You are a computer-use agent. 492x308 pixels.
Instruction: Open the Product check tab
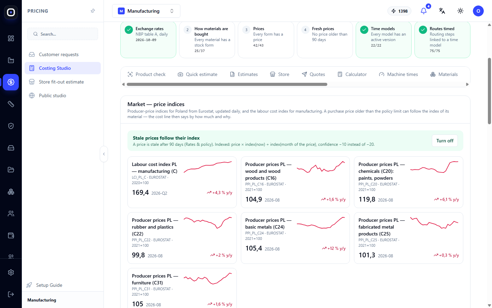[147, 74]
